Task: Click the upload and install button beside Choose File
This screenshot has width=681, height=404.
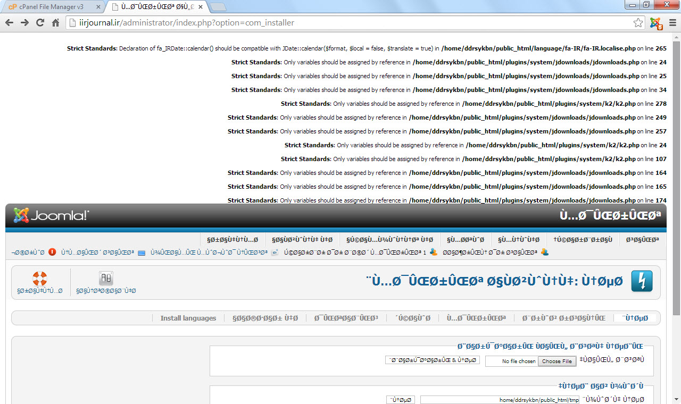Action: 432,360
